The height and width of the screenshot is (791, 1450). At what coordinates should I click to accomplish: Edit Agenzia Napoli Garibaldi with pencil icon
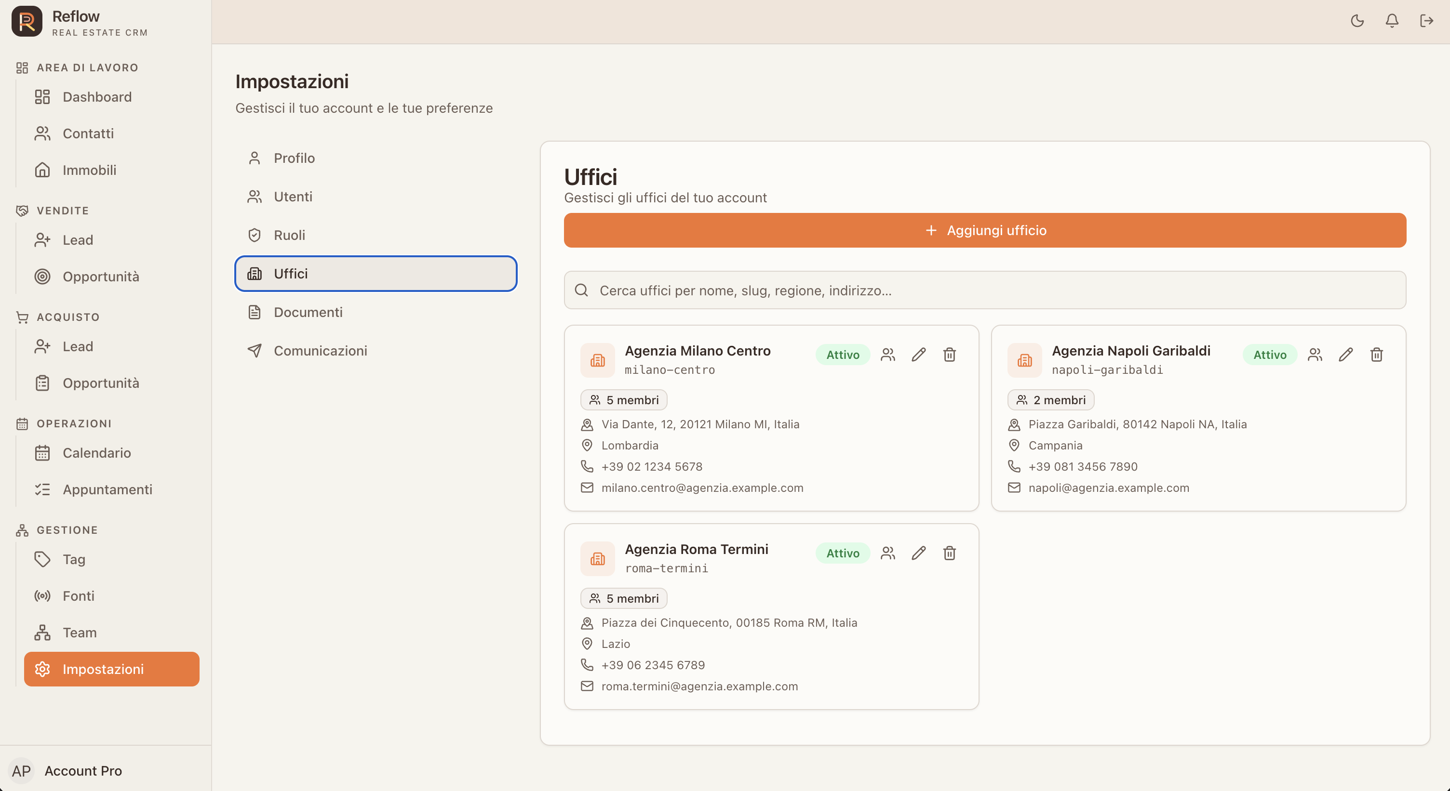1346,355
